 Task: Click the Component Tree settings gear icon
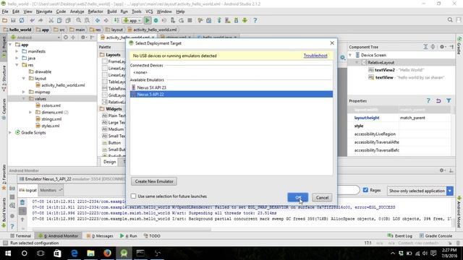tap(442, 47)
